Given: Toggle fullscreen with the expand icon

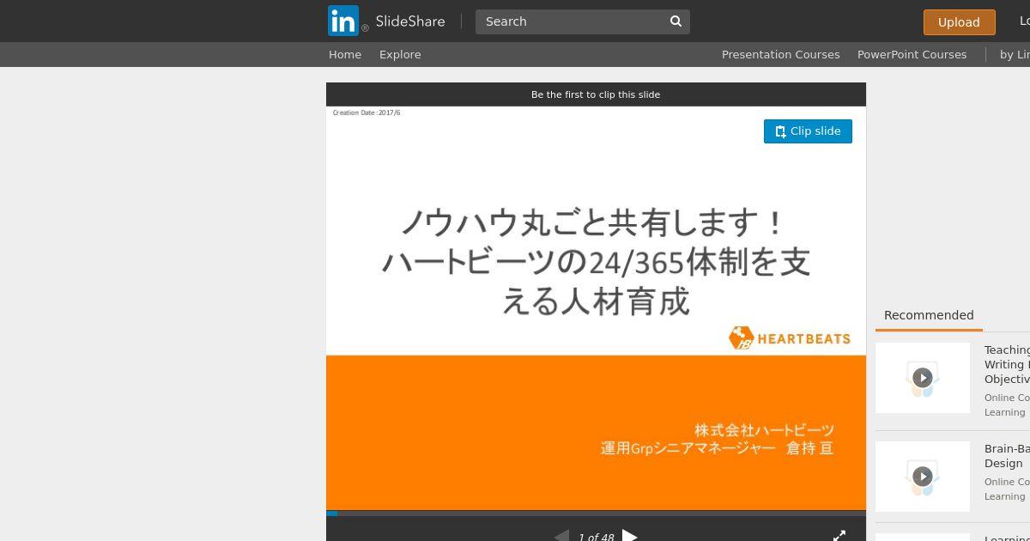Looking at the screenshot, I should pyautogui.click(x=839, y=536).
